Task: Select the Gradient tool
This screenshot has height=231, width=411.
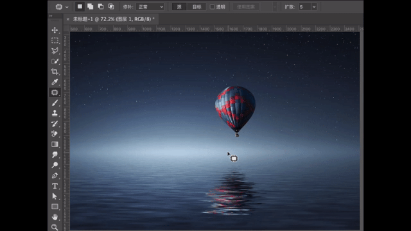Action: pyautogui.click(x=55, y=144)
